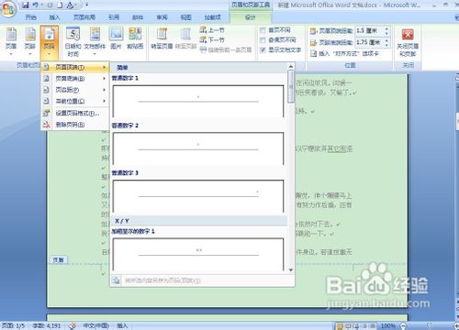Click 中文(中国) language in status bar

pos(95,325)
